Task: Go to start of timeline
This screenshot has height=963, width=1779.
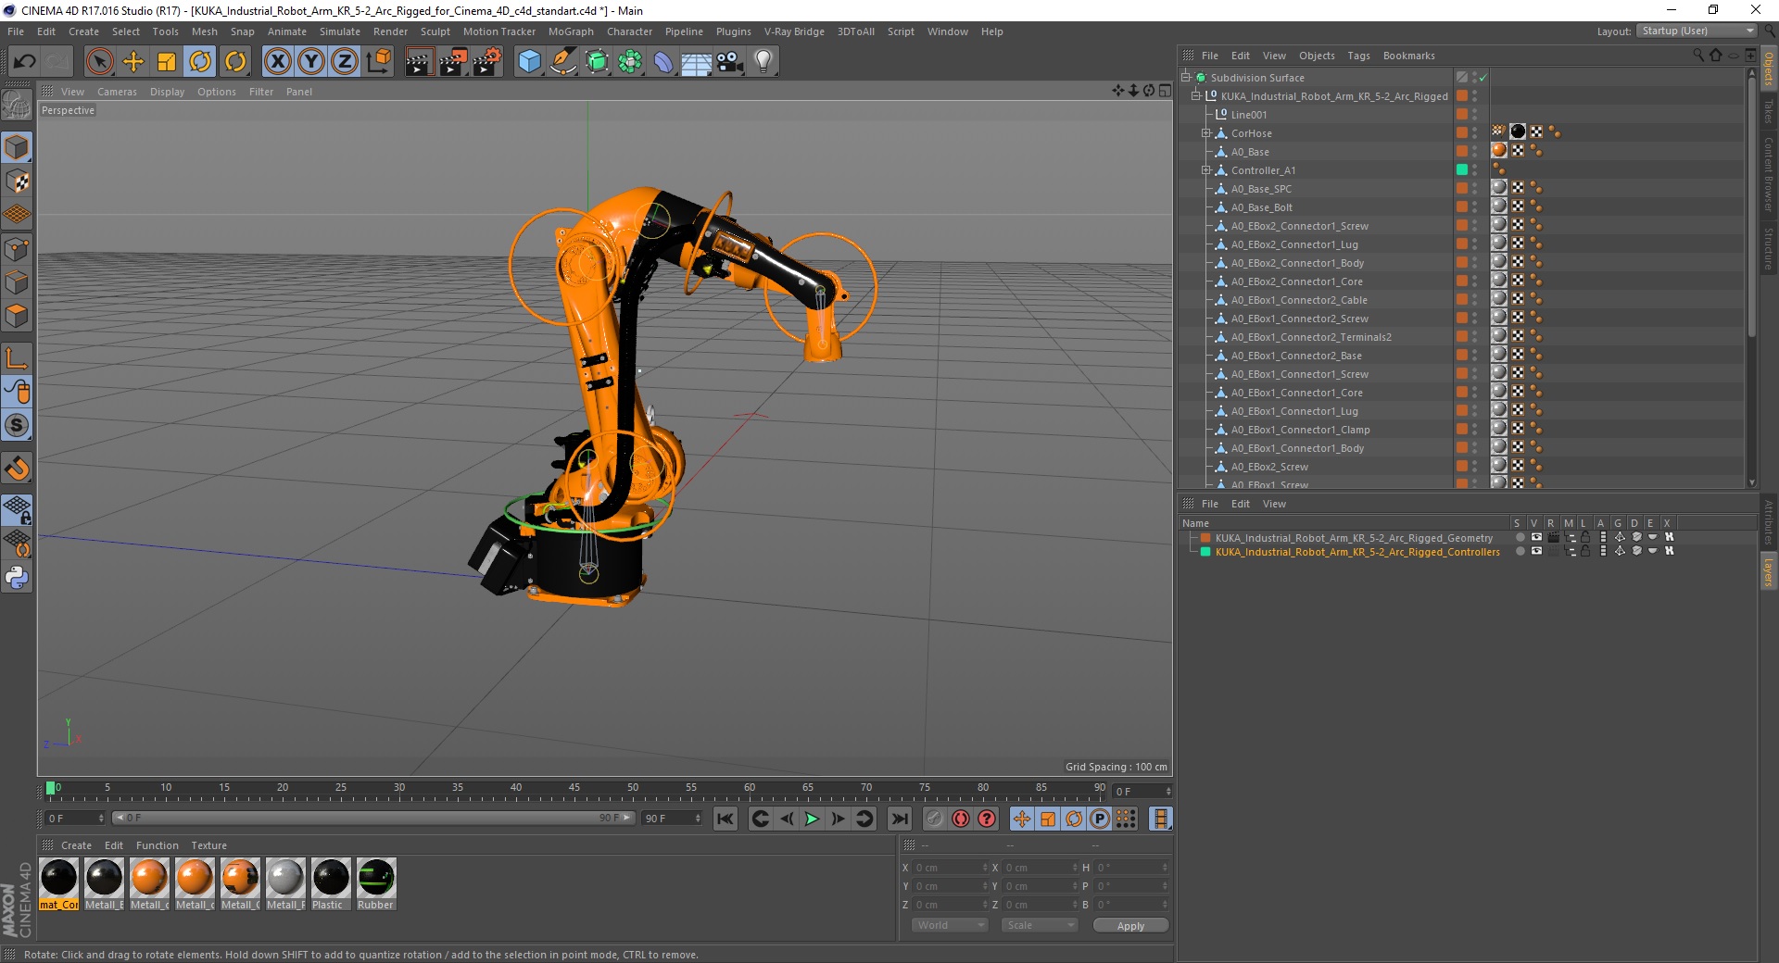Action: click(725, 819)
